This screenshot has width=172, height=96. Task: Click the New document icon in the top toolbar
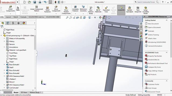(24, 2)
